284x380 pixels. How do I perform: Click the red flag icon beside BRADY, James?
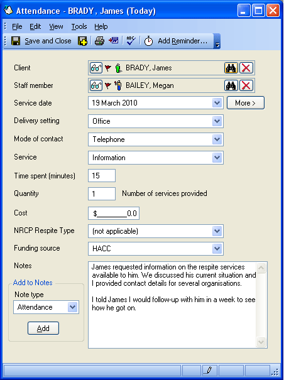(x=108, y=68)
